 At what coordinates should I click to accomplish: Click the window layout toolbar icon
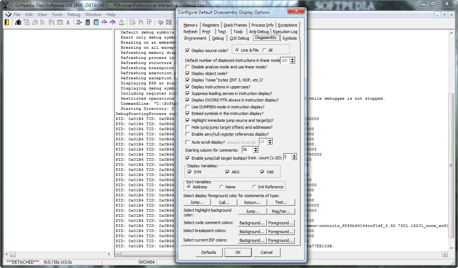(x=60, y=22)
